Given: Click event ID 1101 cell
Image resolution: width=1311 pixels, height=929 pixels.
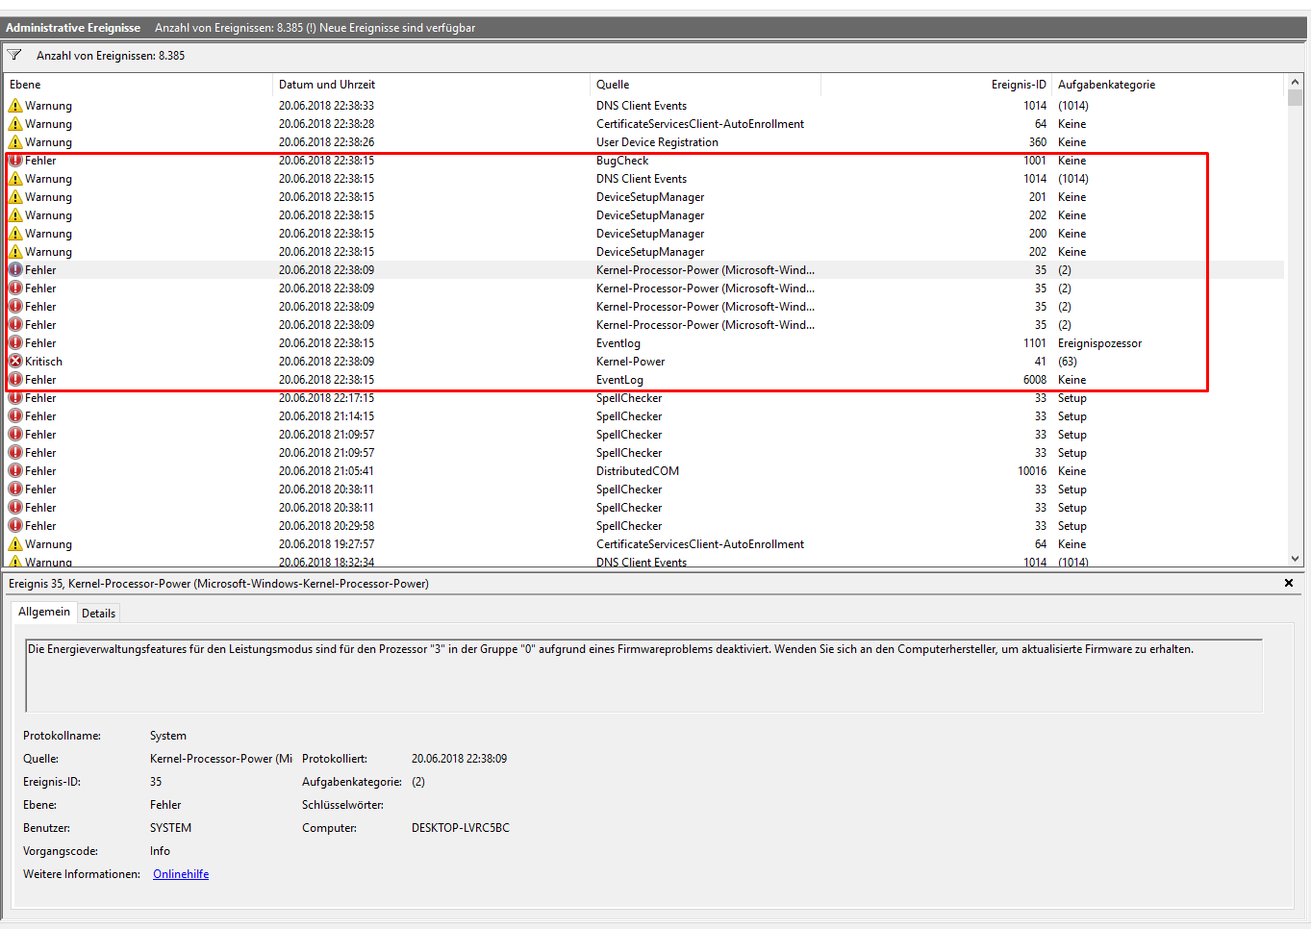Looking at the screenshot, I should pyautogui.click(x=1035, y=343).
